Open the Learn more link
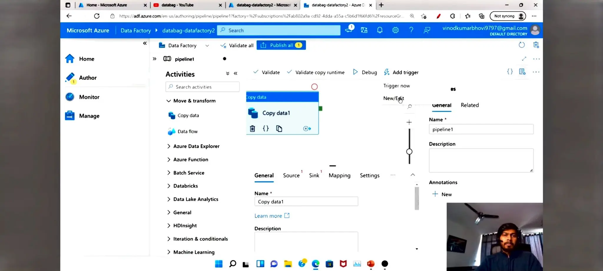Screen dimensions: 603x271 (272, 216)
